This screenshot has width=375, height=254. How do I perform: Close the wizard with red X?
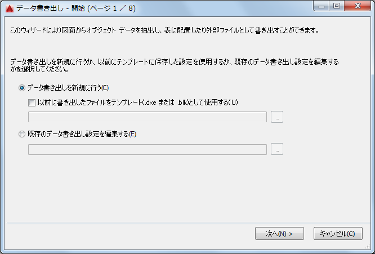[x=358, y=6]
